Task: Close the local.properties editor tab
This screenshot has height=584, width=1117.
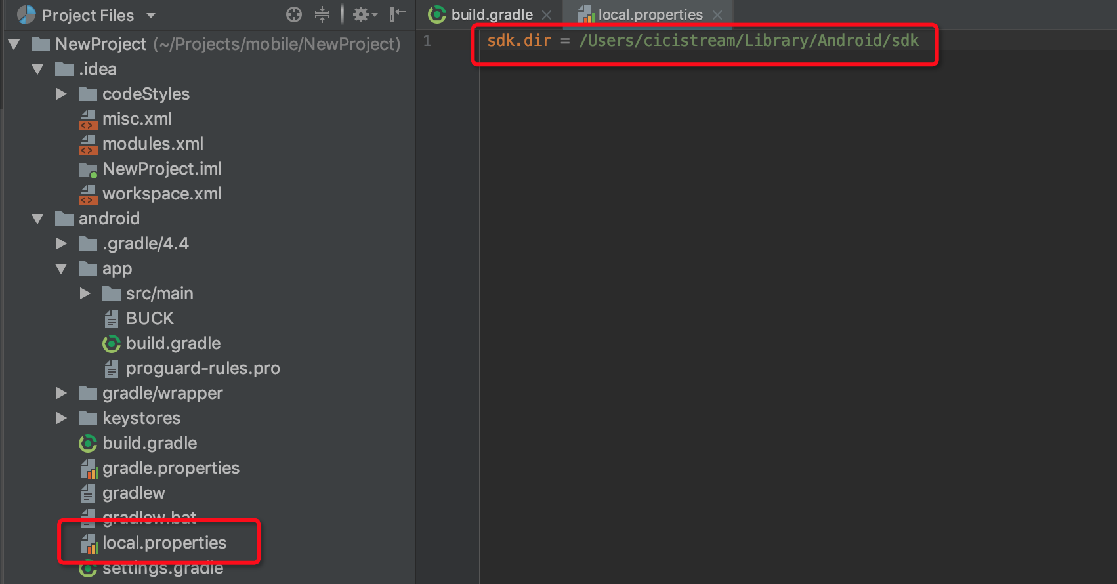Action: 717,14
